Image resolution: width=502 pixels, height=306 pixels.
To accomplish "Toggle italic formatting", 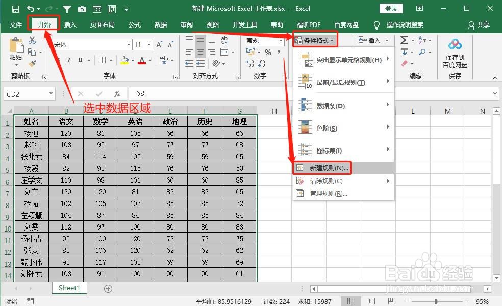I will [69, 60].
